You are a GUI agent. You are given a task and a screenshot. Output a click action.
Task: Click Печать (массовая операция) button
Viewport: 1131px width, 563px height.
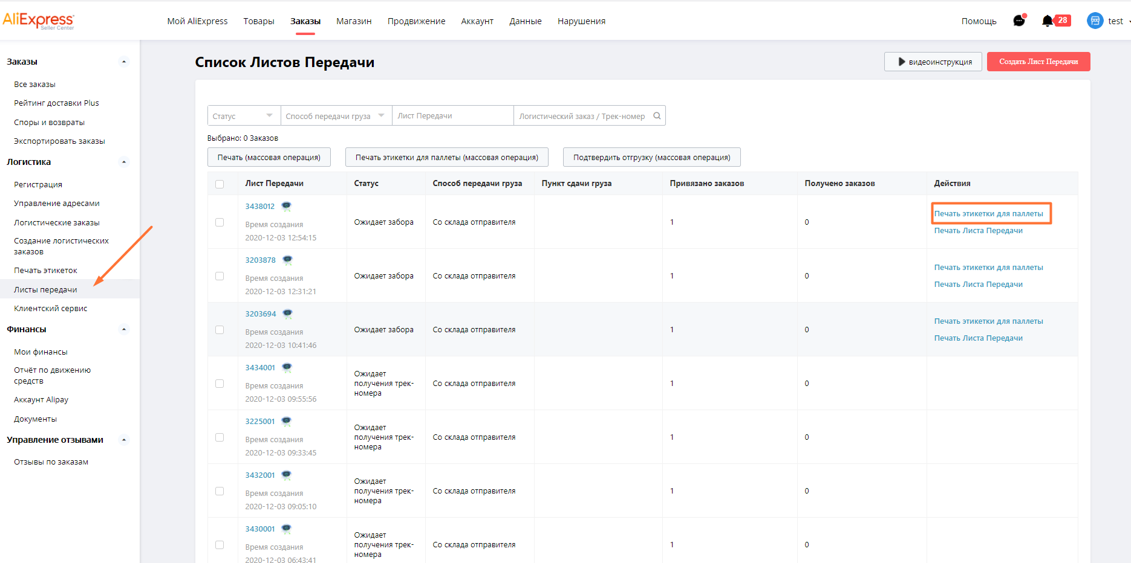pyautogui.click(x=269, y=157)
